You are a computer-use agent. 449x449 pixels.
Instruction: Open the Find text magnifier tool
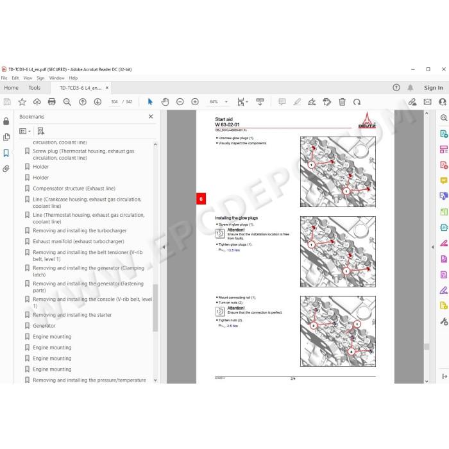pyautogui.click(x=67, y=102)
